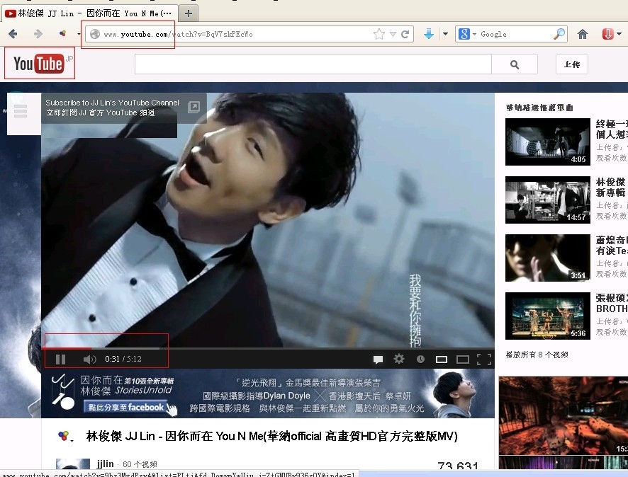Open browser Downloads arrow
628x477 pixels.
pos(429,34)
